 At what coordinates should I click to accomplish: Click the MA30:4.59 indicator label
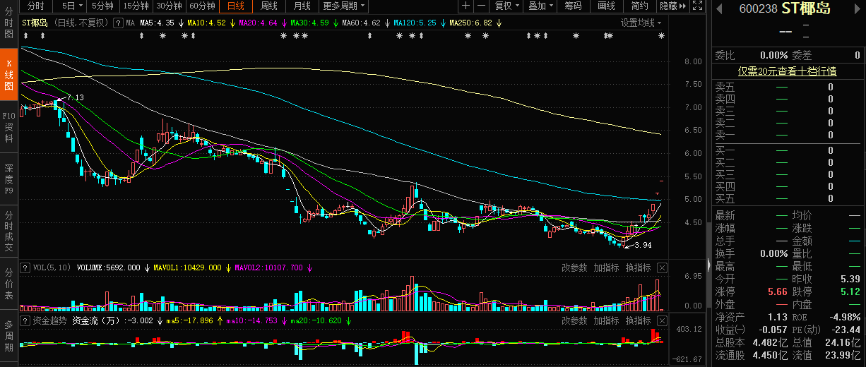[309, 23]
